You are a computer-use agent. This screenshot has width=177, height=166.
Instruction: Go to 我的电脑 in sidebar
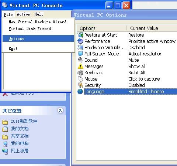click(x=20, y=143)
